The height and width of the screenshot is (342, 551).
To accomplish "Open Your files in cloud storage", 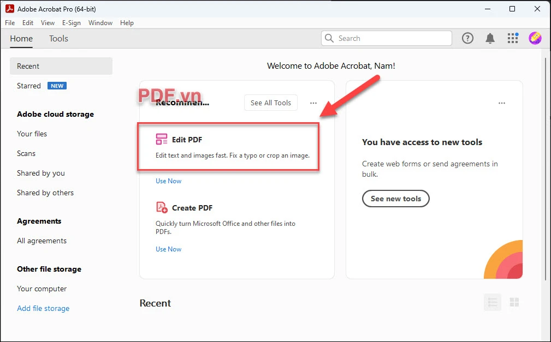I will tap(32, 134).
